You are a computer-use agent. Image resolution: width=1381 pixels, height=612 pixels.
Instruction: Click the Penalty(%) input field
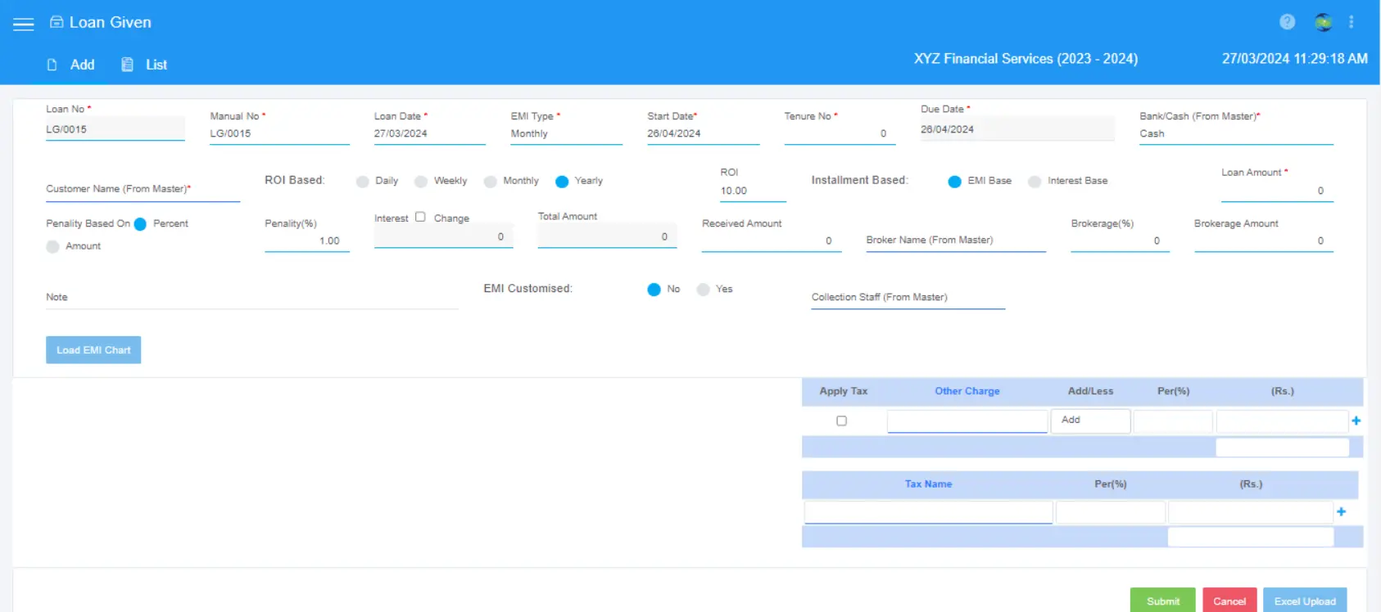(x=306, y=241)
